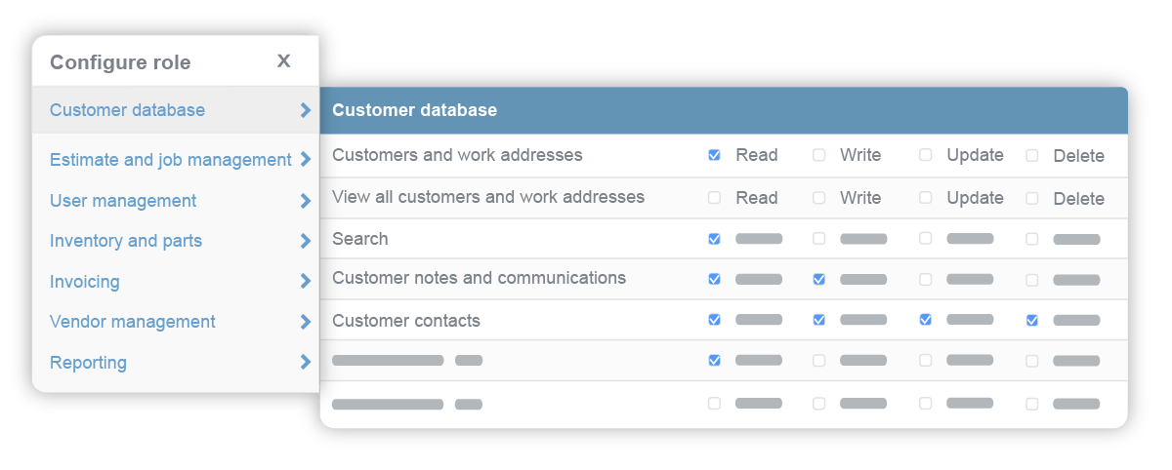Screen dimensions: 1172x470
Task: Select the Inventory and parts menu item
Action: 126,241
